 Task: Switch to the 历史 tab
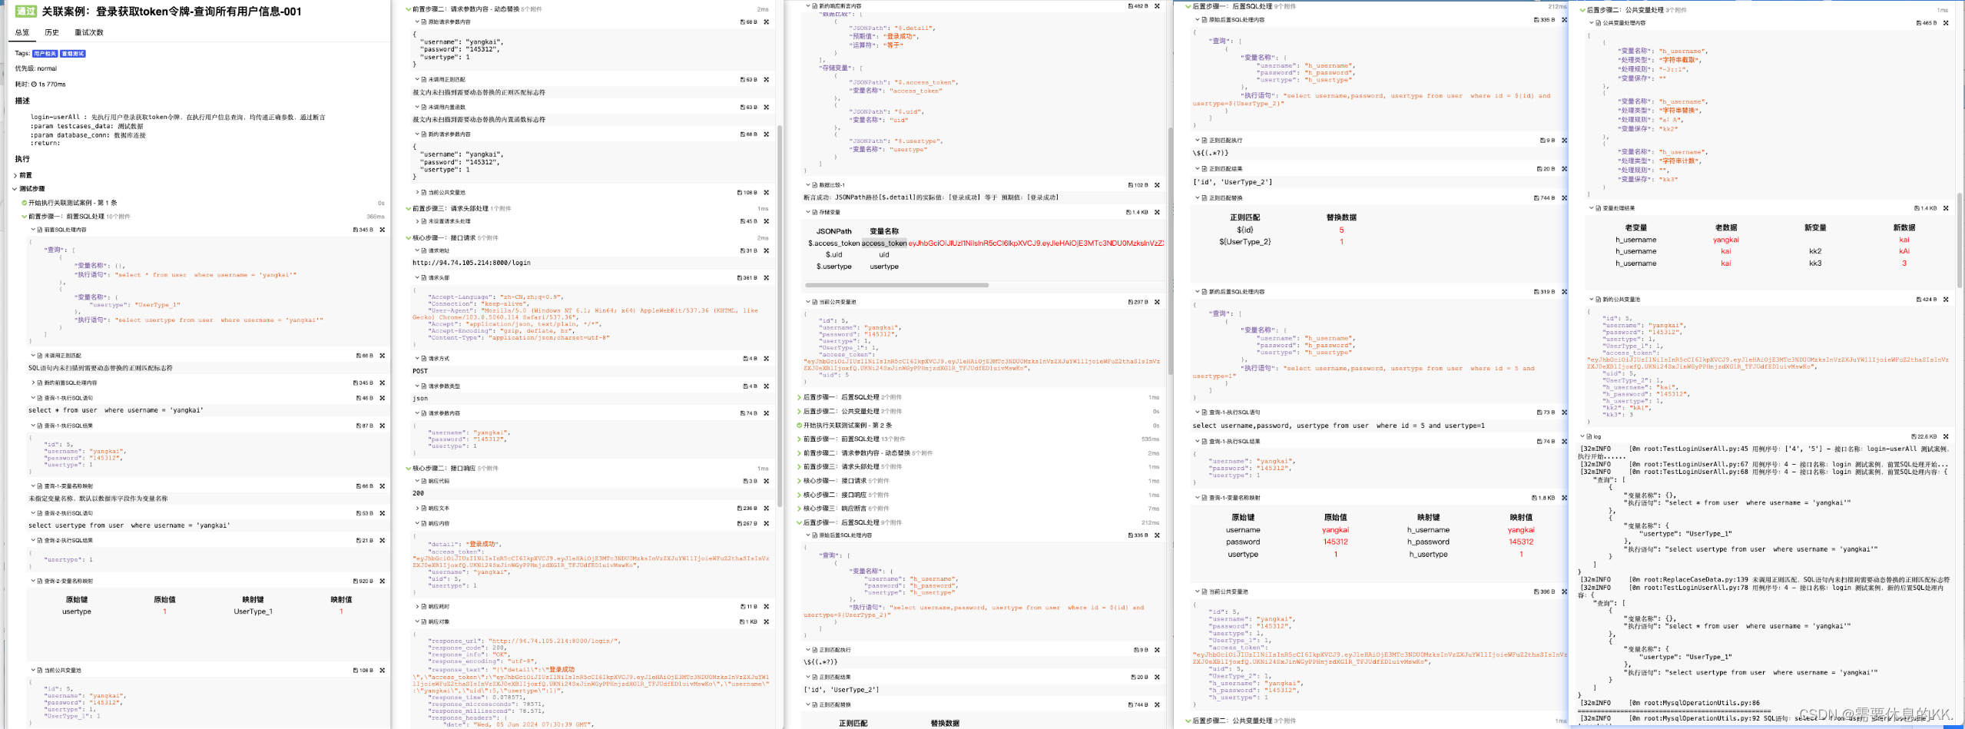click(x=51, y=32)
